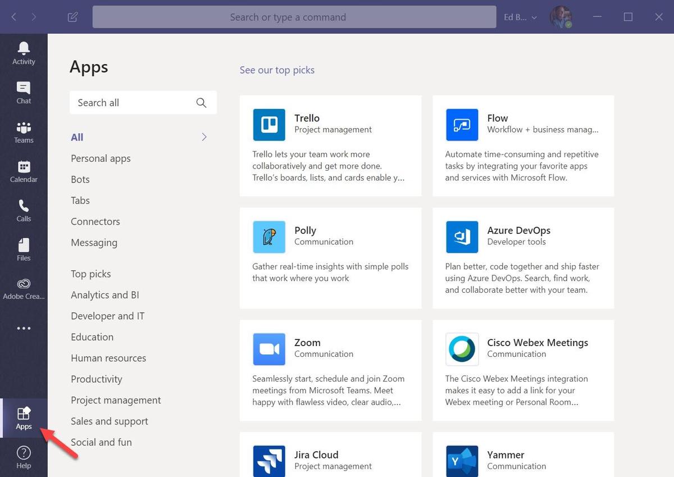Open the Azure DevOps app title

click(519, 230)
